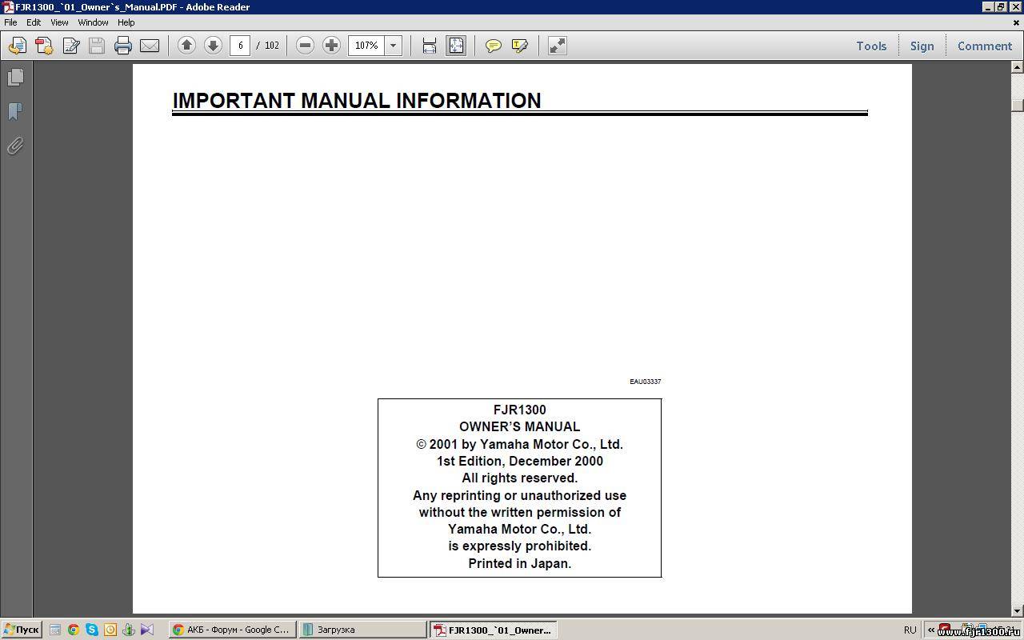Go to next page with down arrow
This screenshot has height=640, width=1024.
click(x=213, y=46)
